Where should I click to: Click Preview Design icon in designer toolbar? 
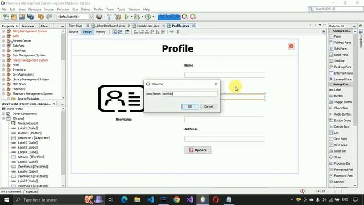click(127, 32)
